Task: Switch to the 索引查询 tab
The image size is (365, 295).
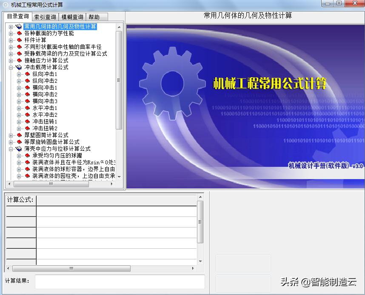Action: click(x=45, y=17)
